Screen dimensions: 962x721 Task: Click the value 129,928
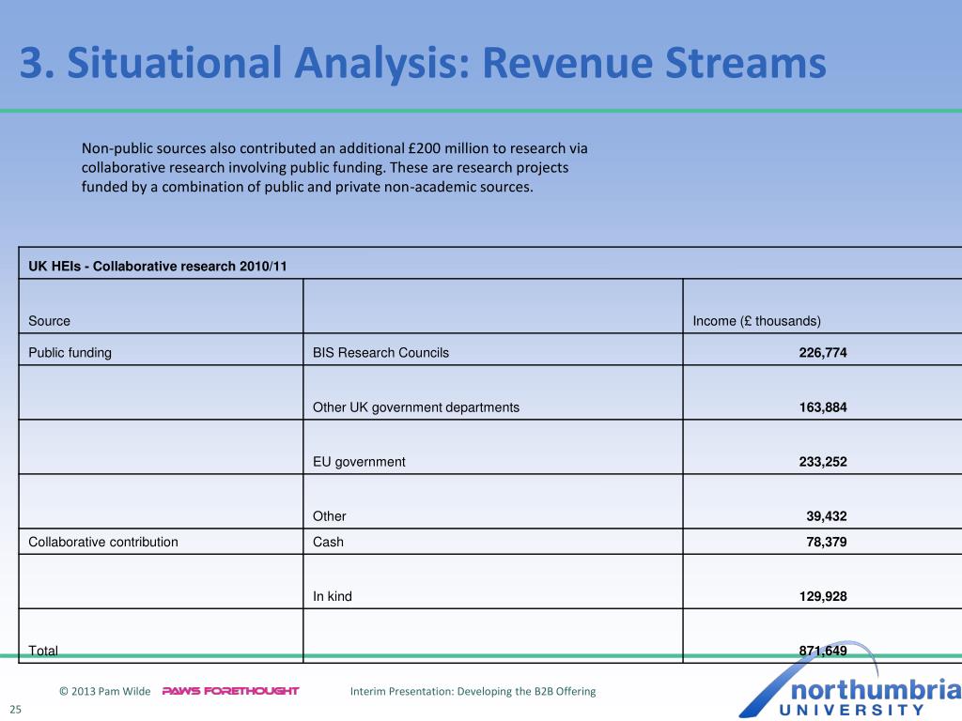(x=823, y=596)
